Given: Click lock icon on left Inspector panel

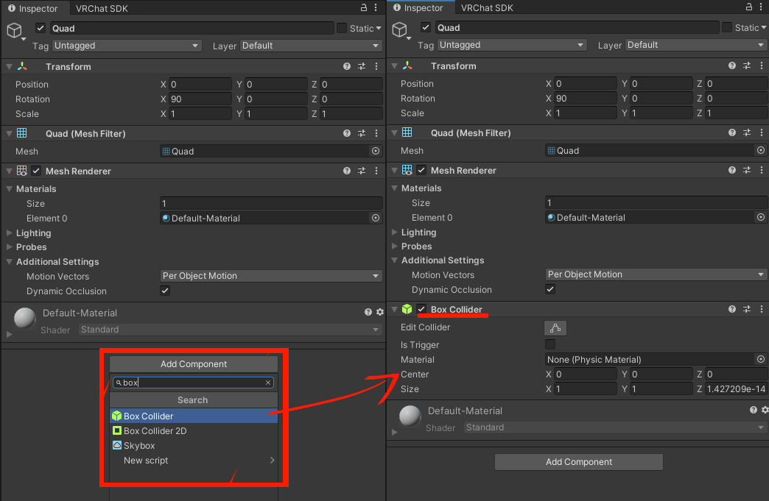Looking at the screenshot, I should coord(364,8).
